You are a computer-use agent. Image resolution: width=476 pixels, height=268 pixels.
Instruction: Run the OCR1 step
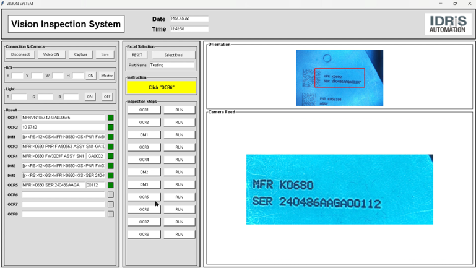point(180,110)
